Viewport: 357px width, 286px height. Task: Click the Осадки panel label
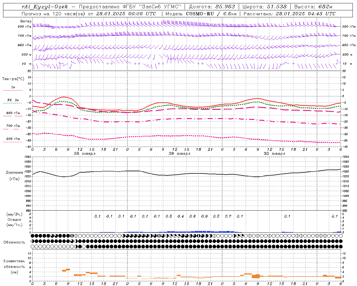(15, 220)
